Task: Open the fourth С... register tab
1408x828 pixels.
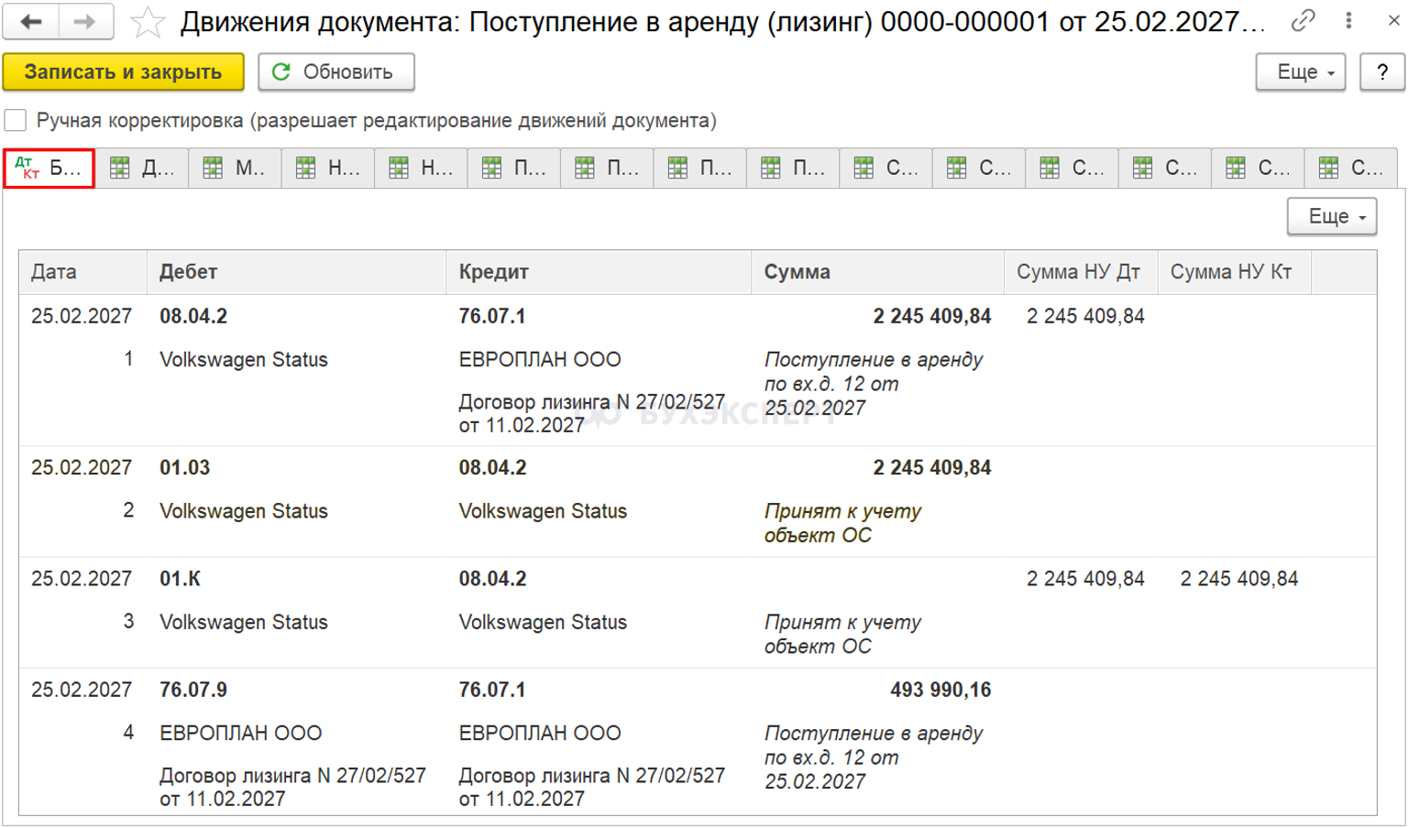Action: [1165, 168]
